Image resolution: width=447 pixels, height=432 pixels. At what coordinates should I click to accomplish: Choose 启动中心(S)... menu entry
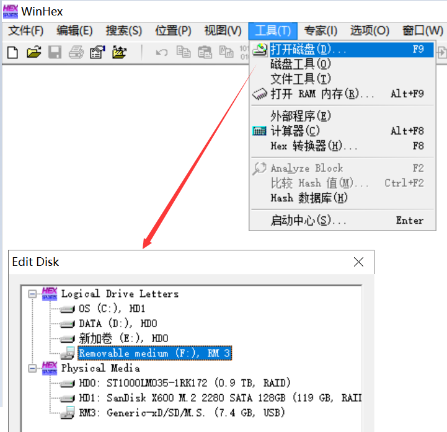tap(342, 220)
